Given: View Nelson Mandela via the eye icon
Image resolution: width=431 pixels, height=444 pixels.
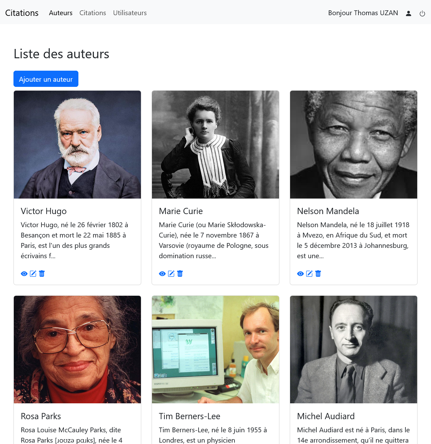Looking at the screenshot, I should click(300, 274).
